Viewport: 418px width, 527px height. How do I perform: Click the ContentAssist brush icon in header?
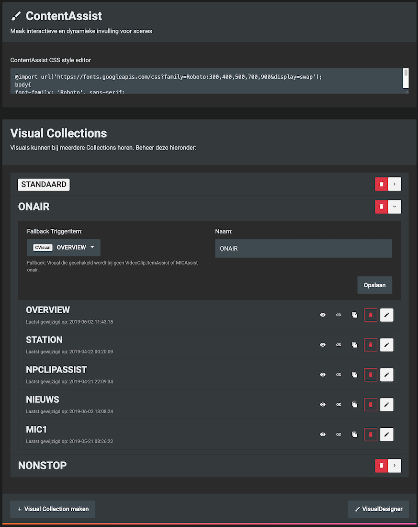16,16
